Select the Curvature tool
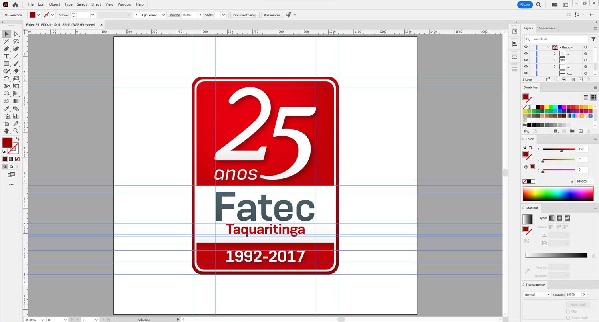The image size is (599, 322). tap(16, 49)
